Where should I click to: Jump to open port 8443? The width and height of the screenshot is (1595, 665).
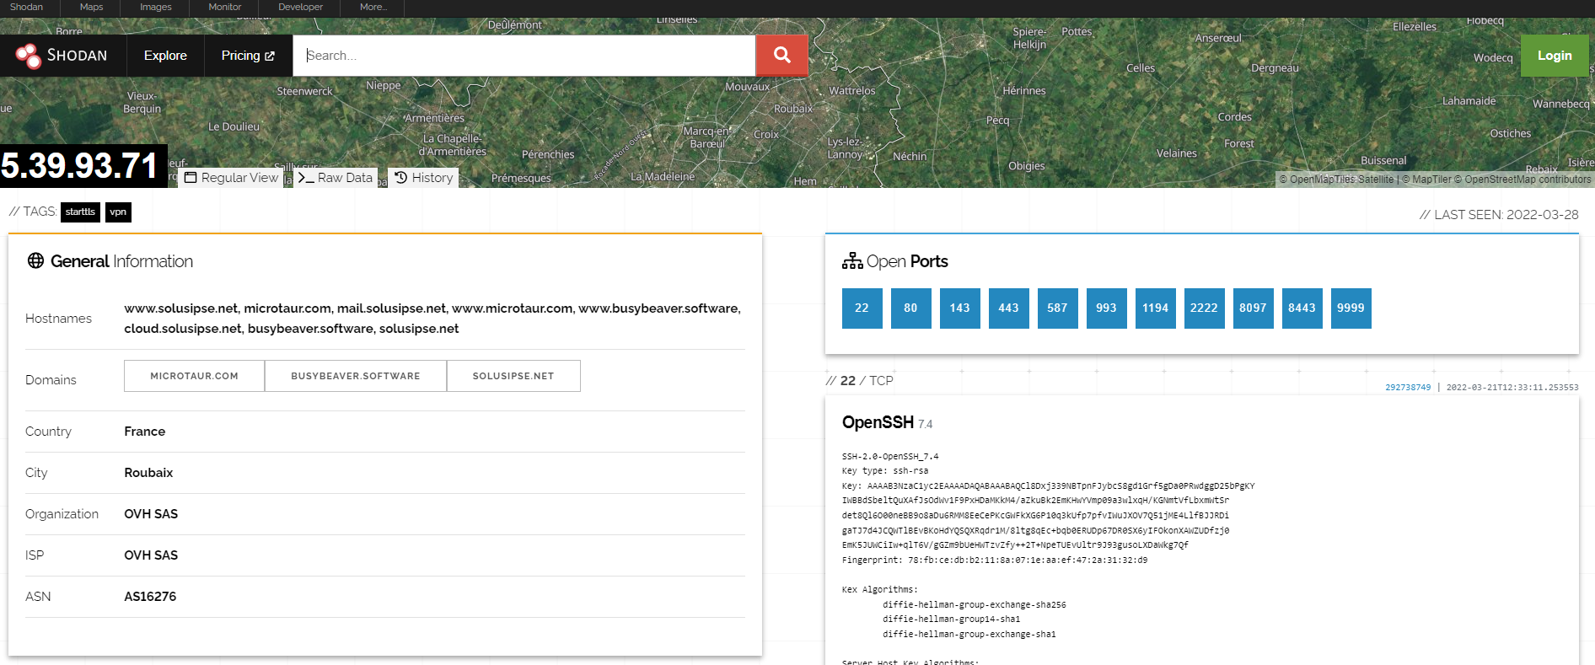pos(1302,308)
